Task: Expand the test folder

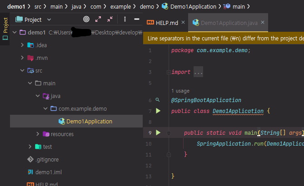Action: [x=30, y=147]
